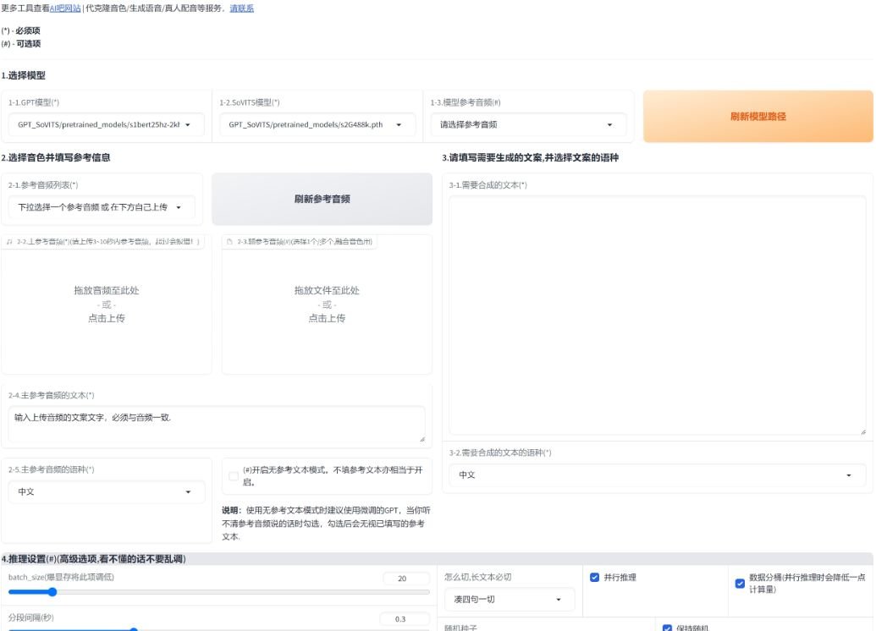This screenshot has width=876, height=631.
Task: Click inside the 3-1 需要合成的文本 text area
Action: [x=658, y=313]
